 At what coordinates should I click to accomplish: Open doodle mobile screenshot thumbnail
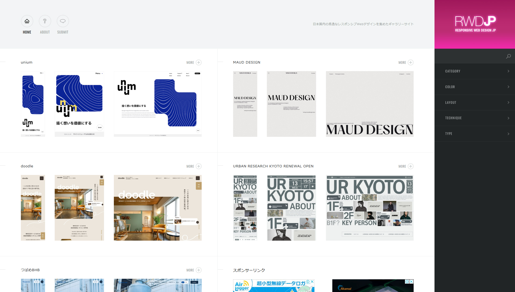(x=33, y=208)
